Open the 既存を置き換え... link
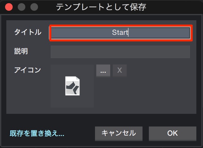 tap(37, 133)
